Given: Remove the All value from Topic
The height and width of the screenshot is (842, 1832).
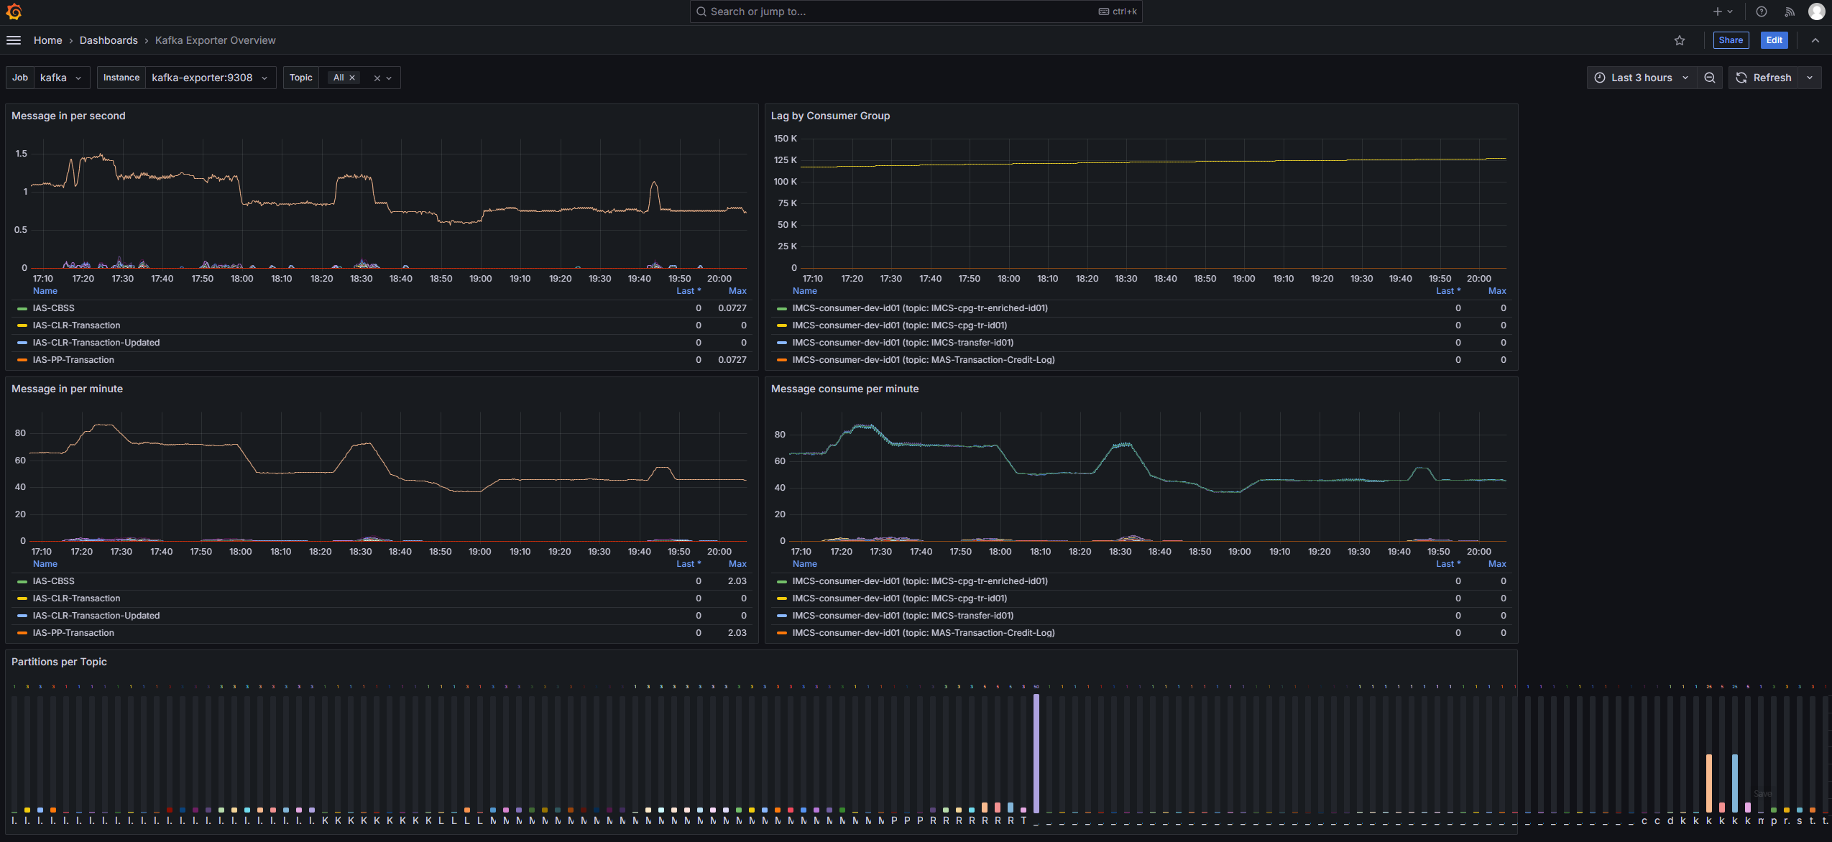Looking at the screenshot, I should click(352, 78).
